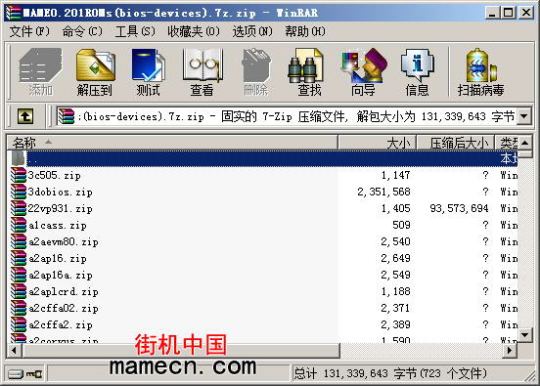The width and height of the screenshot is (540, 386).
Task: Open the 文件(F) menu
Action: click(x=29, y=31)
